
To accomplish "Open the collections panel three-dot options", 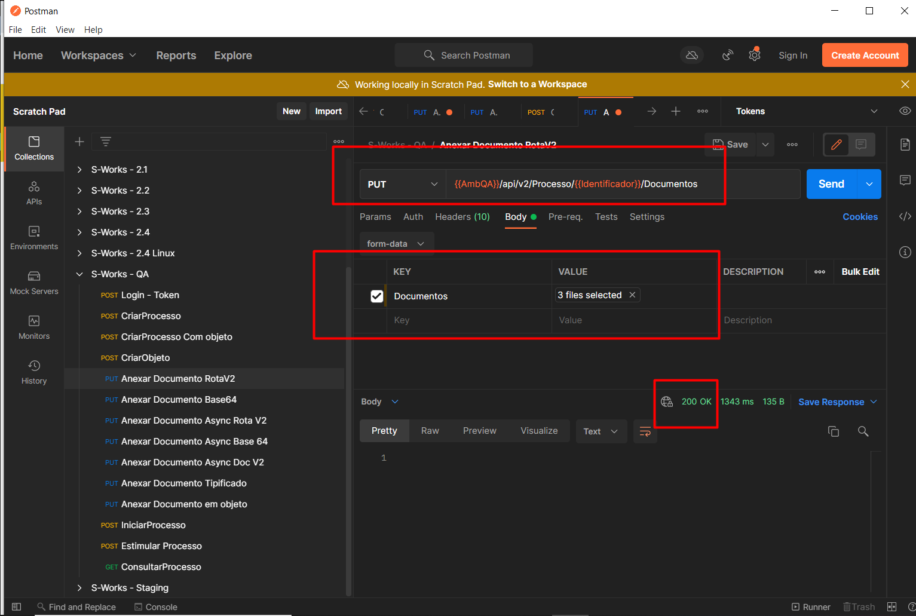I will 339,142.
